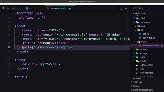Click the purple marker on the editor overview ruler

coord(128,30)
